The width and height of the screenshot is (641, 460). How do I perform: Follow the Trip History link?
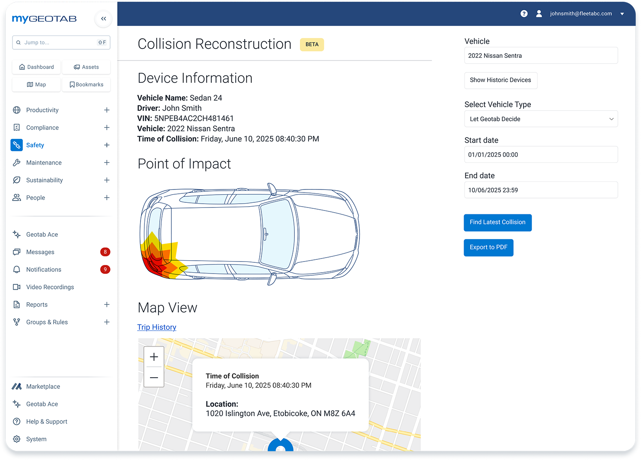click(x=156, y=327)
